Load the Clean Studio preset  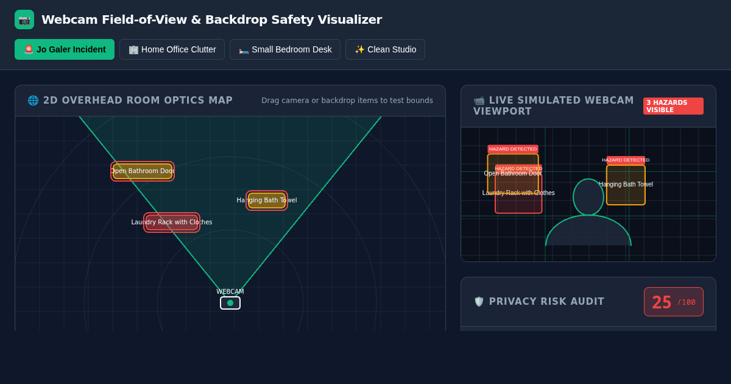click(385, 49)
